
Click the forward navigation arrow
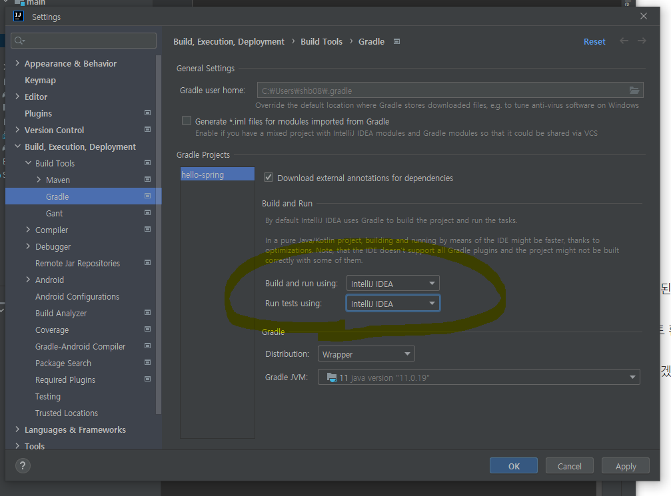[642, 41]
